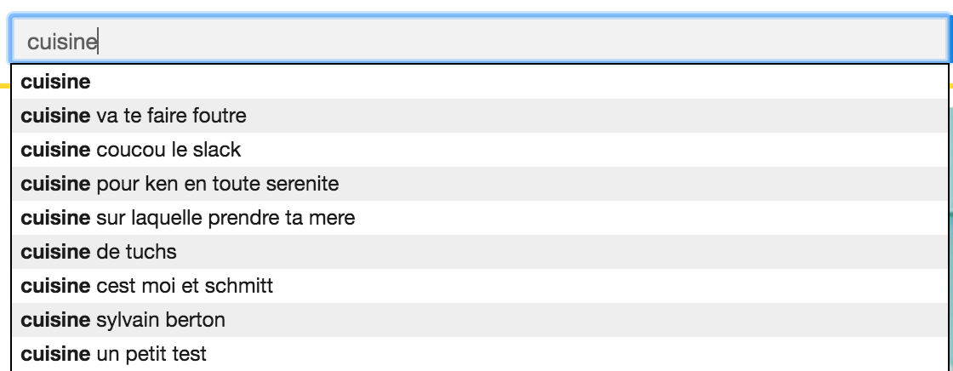
Task: Place the cursor in the search text field
Action: pos(476,40)
